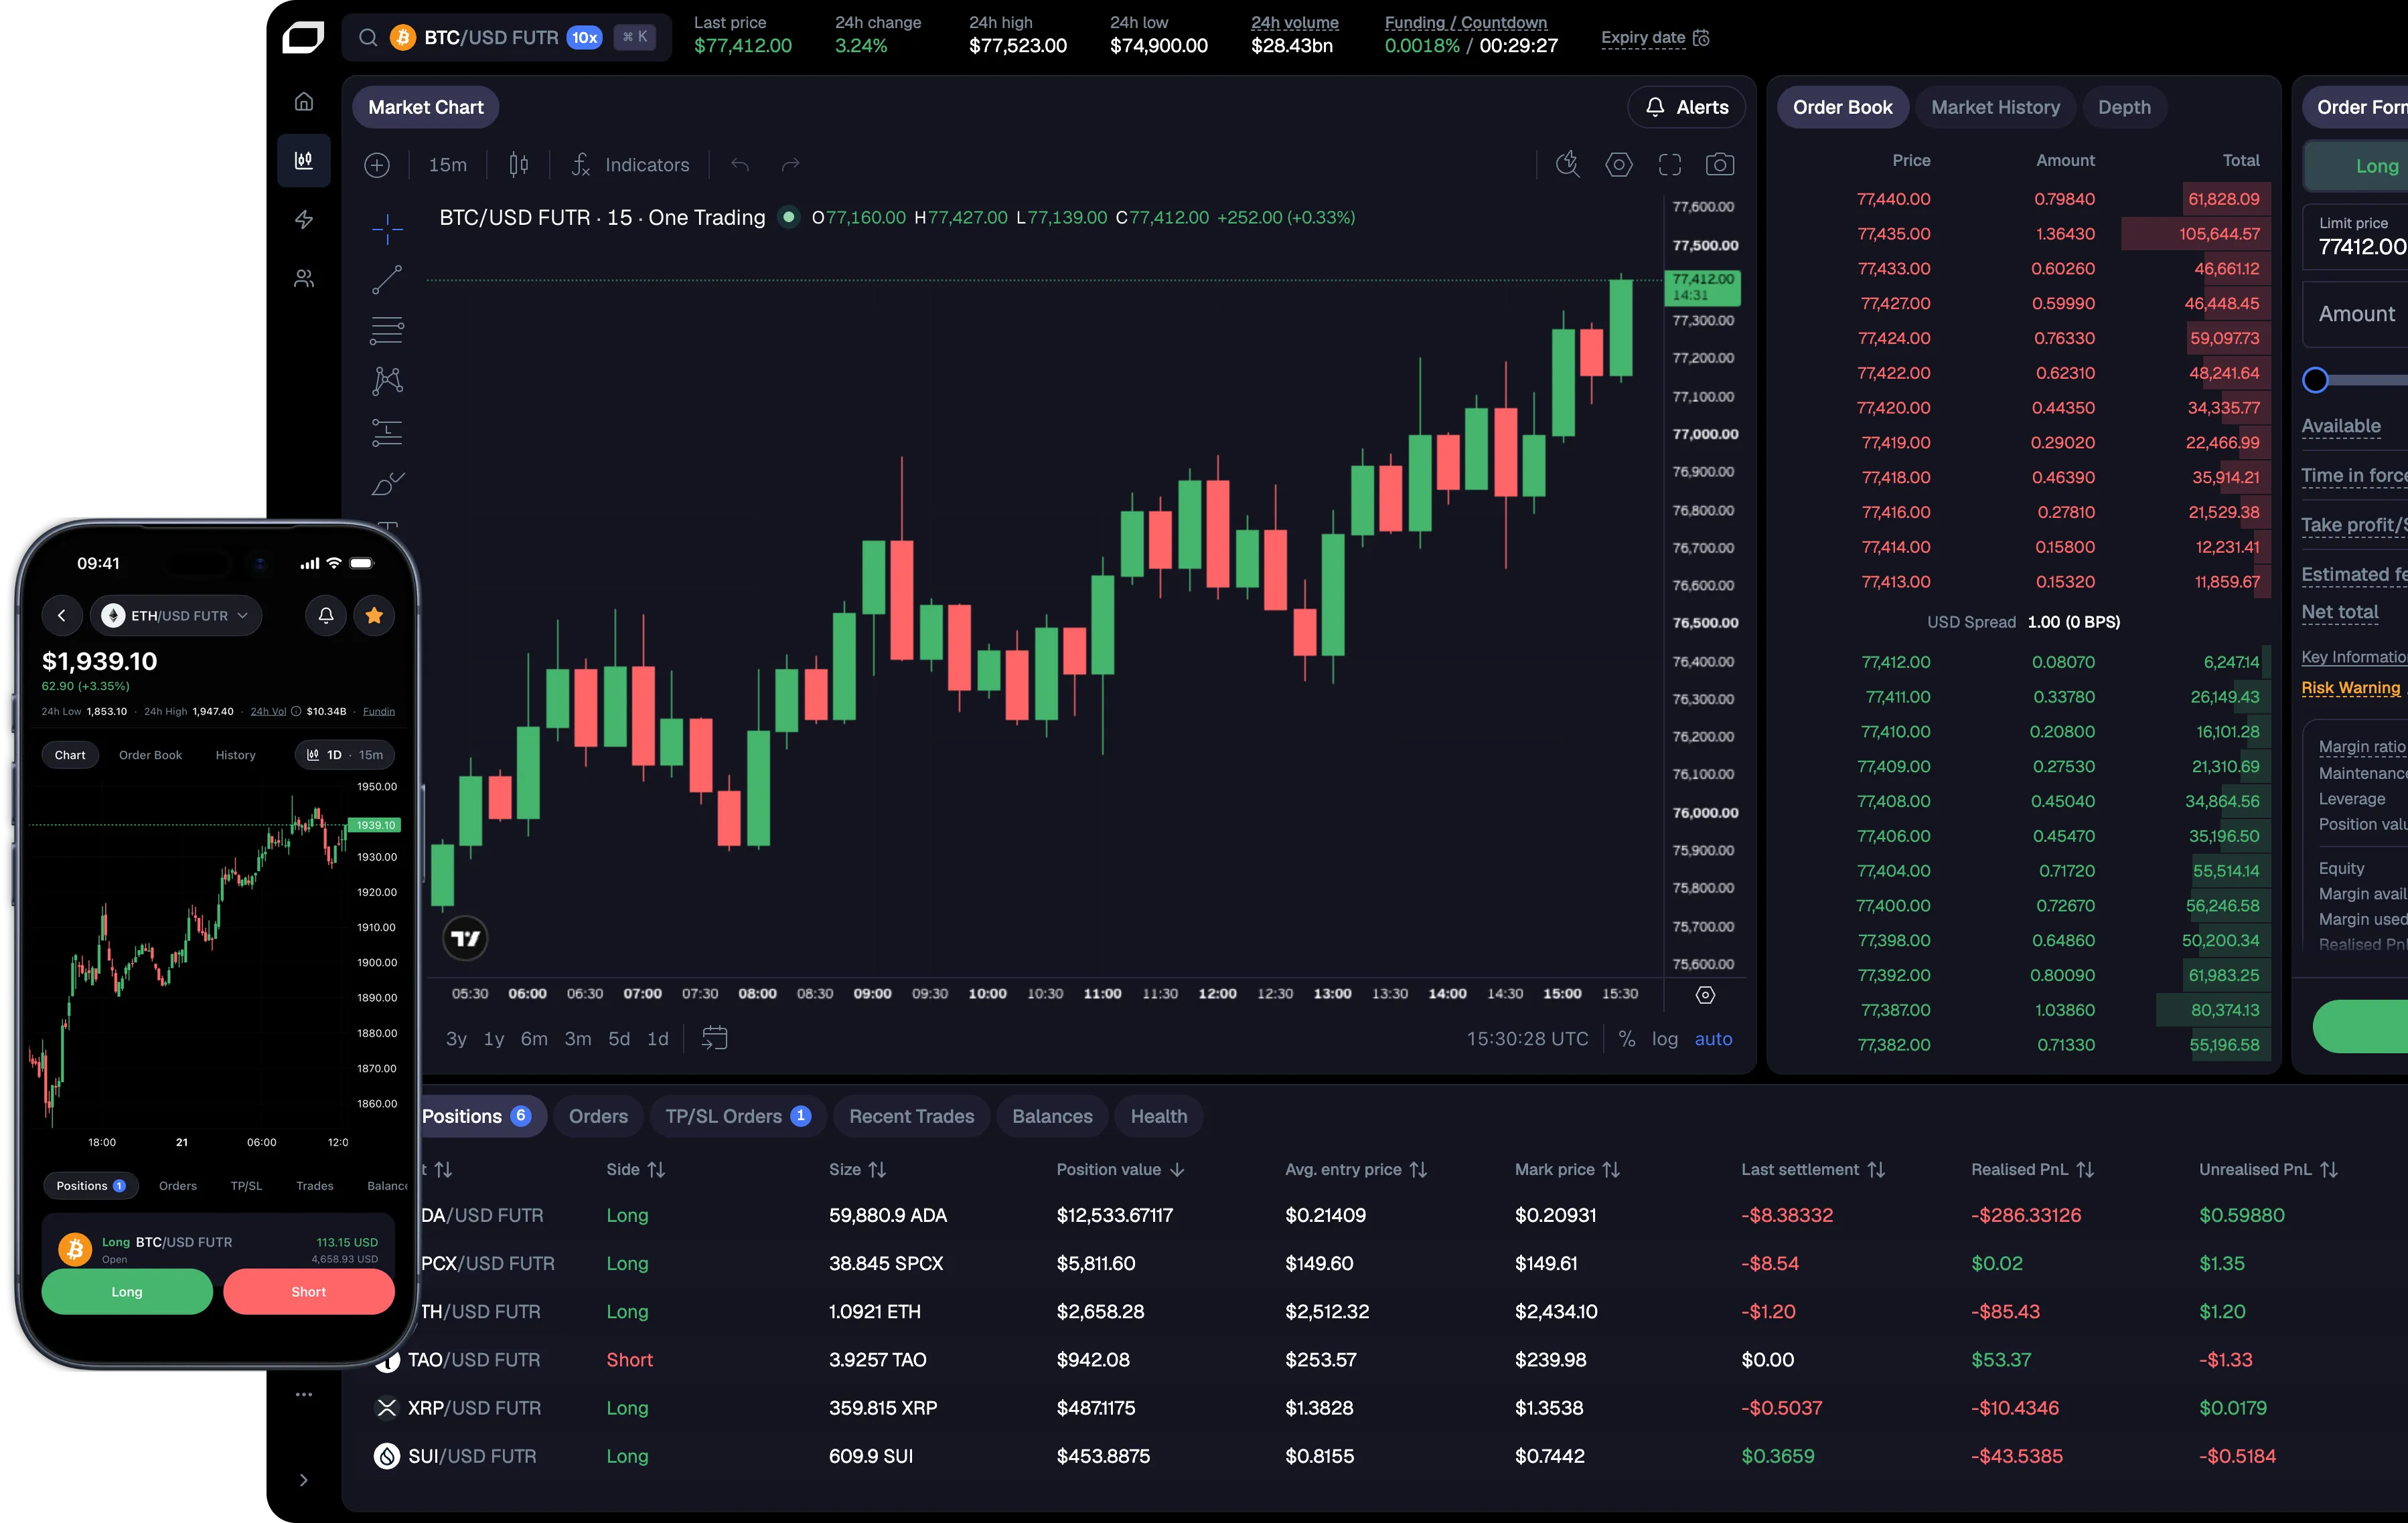This screenshot has width=2408, height=1523.
Task: Select the Long side in Order Form
Action: pos(2356,166)
